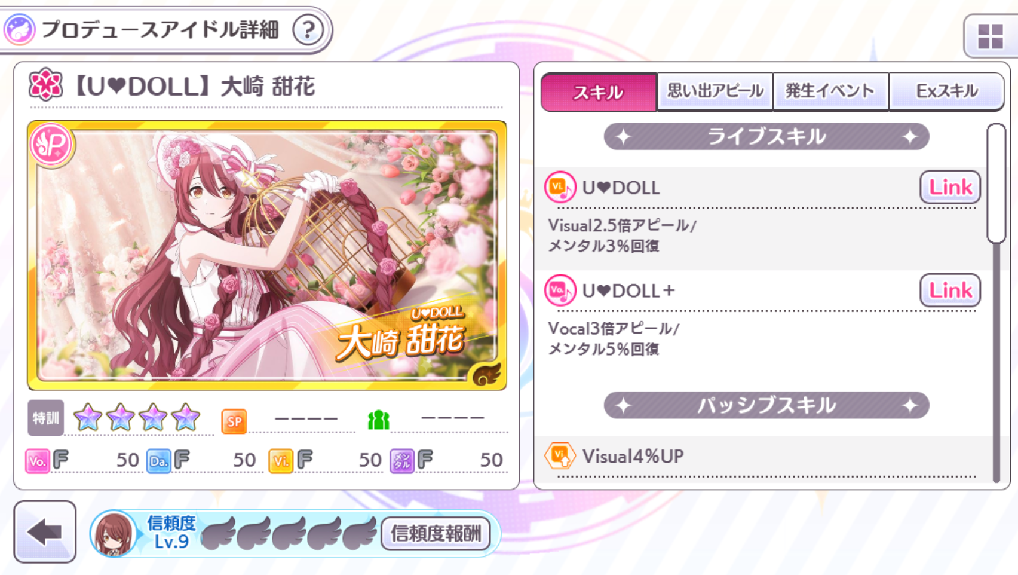Click the back arrow button

[x=45, y=531]
